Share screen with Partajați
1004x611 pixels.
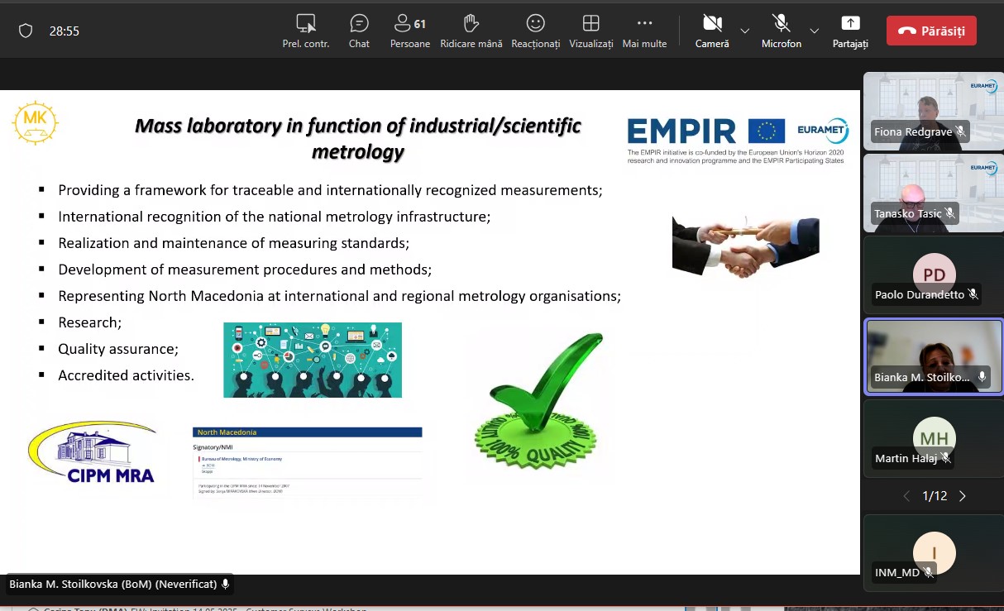[x=850, y=31]
